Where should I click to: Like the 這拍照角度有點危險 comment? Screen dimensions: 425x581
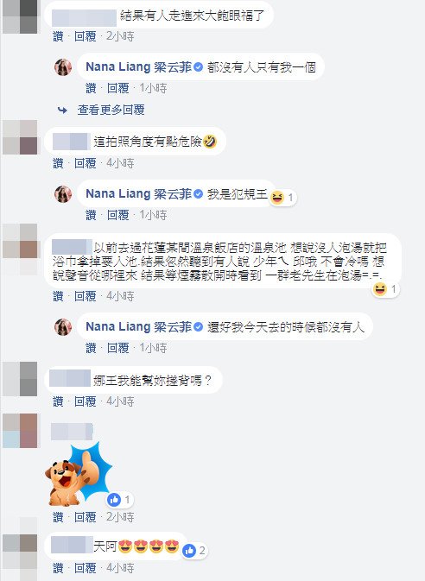point(58,163)
